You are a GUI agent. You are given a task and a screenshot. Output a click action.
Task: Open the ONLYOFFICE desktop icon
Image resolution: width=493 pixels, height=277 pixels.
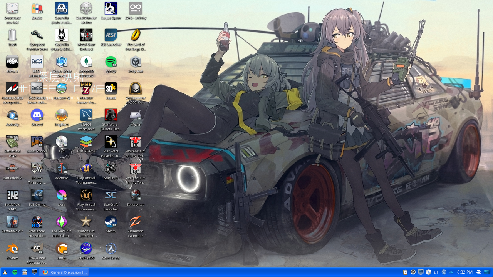(x=86, y=141)
